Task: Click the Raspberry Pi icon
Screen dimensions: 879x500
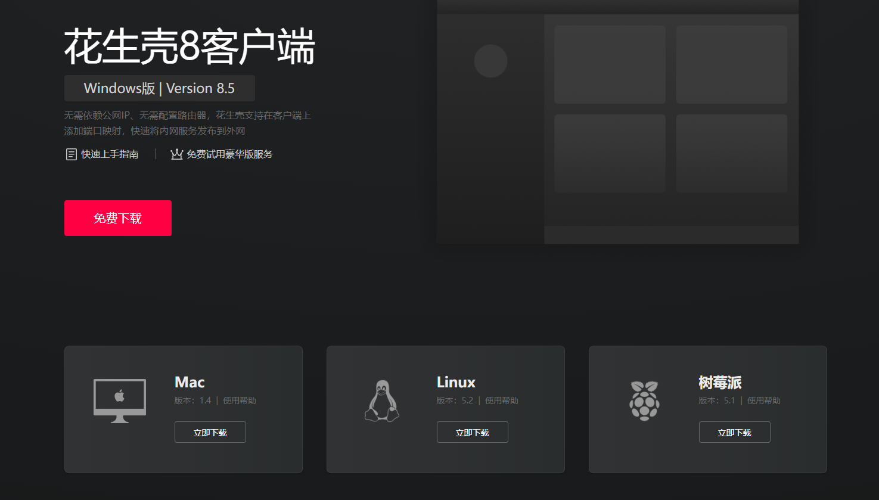Action: coord(644,401)
